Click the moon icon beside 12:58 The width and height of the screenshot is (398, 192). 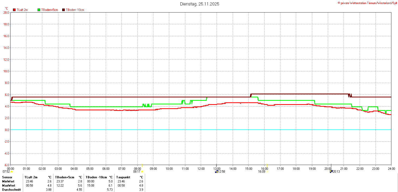pos(216,172)
